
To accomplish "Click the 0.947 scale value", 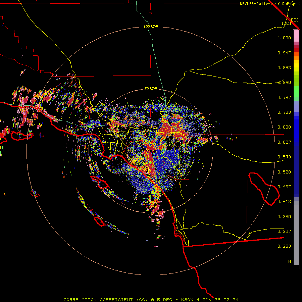I will (x=284, y=53).
